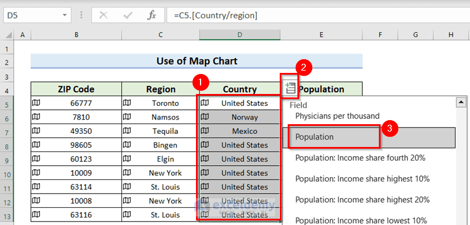Select column B header
470x225 pixels.
pyautogui.click(x=76, y=35)
